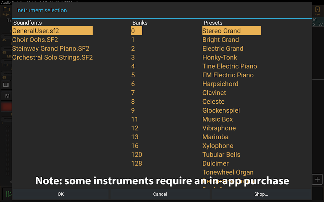Click the piano keyboard icon button
Viewport: 324px width, 202px height.
point(6,85)
